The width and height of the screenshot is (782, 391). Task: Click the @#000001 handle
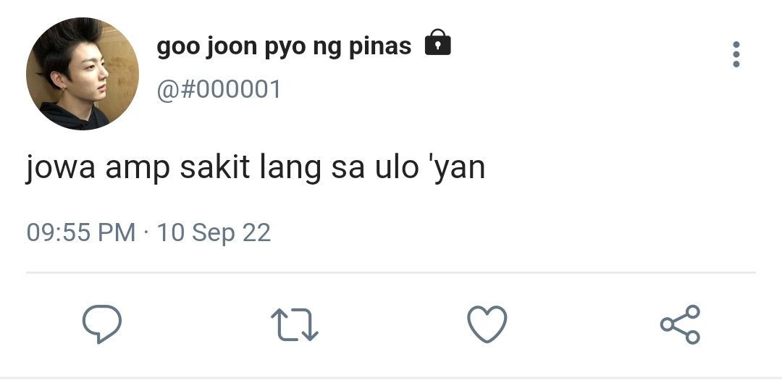[219, 90]
